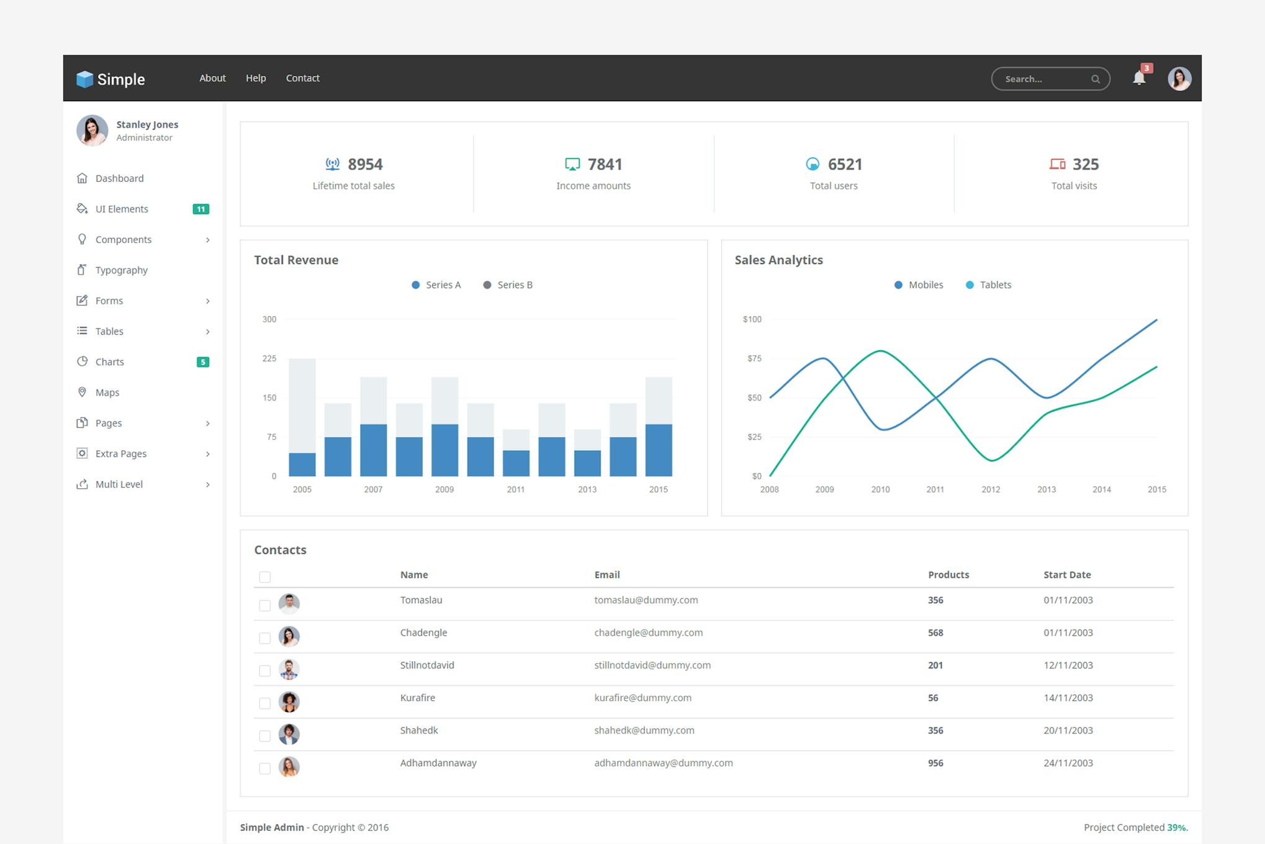
Task: Click the Typography icon in sidebar
Action: [x=82, y=270]
